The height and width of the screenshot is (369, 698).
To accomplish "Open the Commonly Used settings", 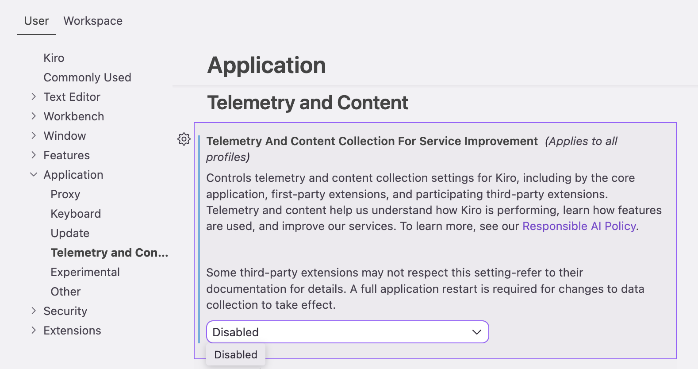I will (x=87, y=77).
